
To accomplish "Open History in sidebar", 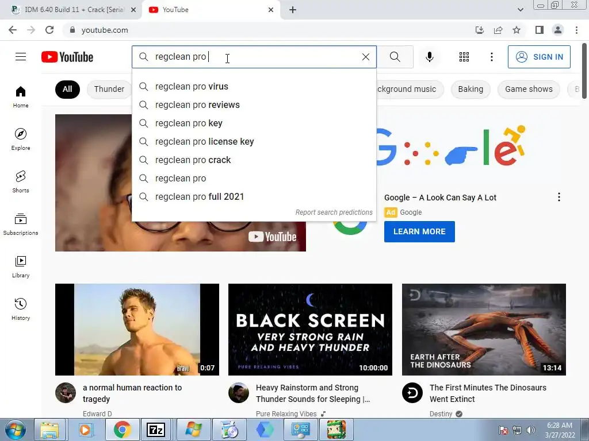I will 21,309.
